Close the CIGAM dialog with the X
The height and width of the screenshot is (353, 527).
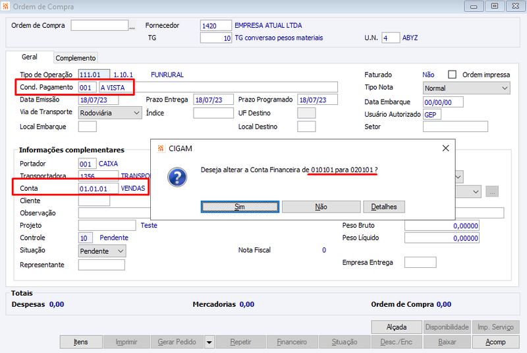click(446, 148)
